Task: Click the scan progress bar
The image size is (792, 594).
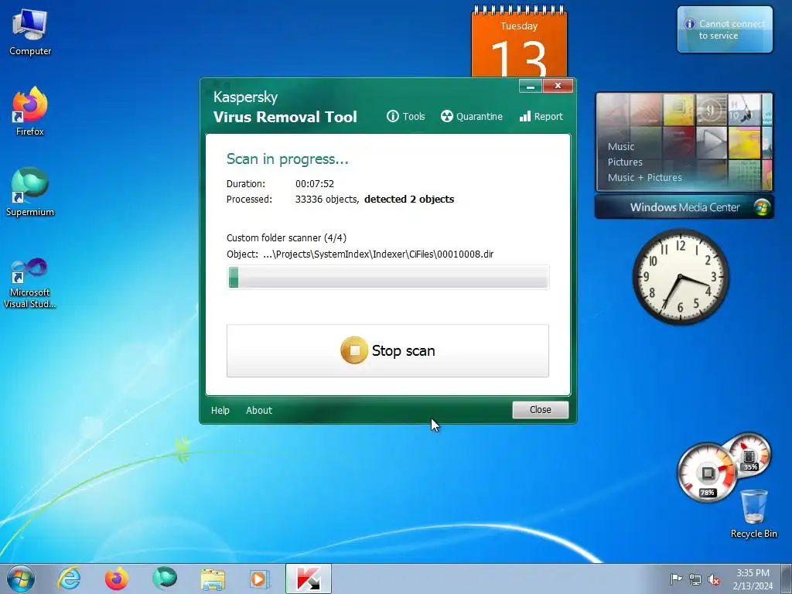Action: point(388,278)
